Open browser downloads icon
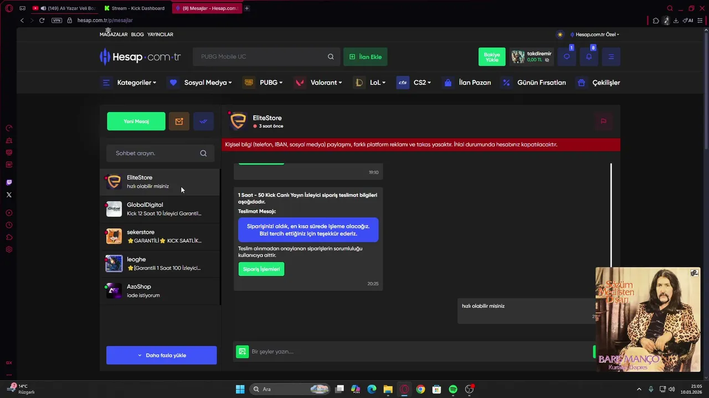 676,20
